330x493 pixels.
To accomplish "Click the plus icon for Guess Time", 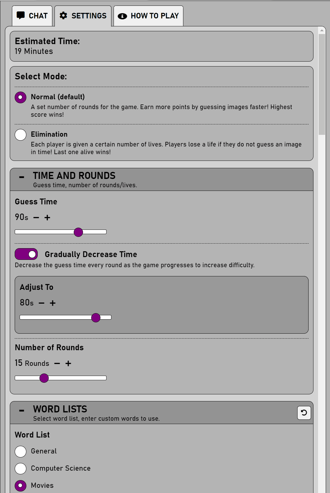I will (47, 218).
